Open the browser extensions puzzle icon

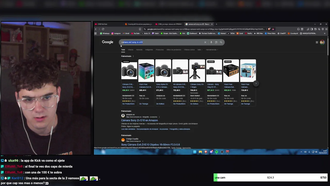point(298,29)
